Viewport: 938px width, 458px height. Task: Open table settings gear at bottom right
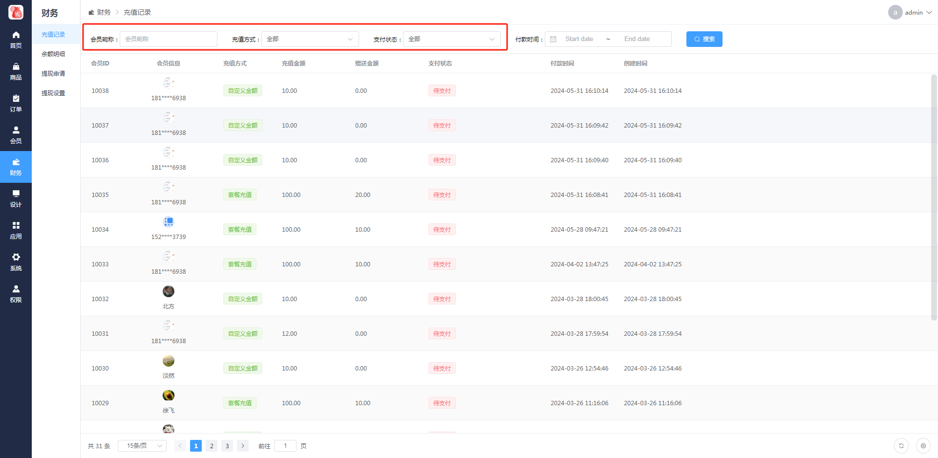(923, 446)
